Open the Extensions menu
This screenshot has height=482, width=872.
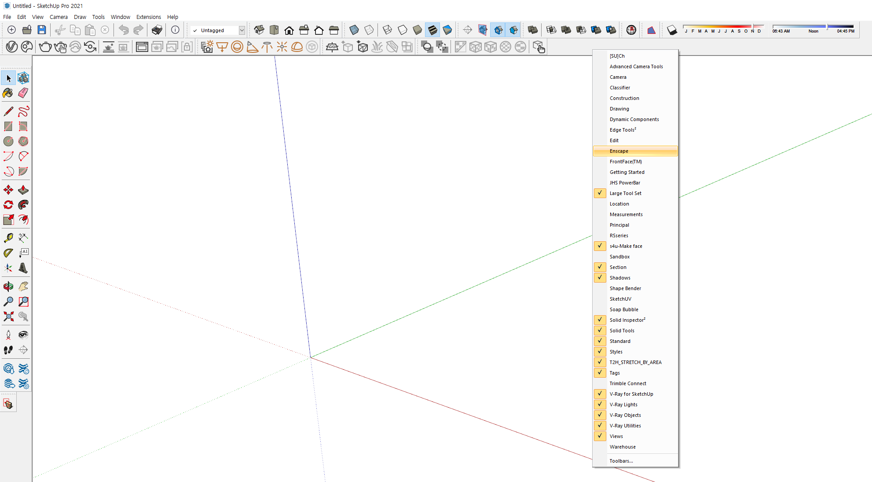click(x=148, y=17)
